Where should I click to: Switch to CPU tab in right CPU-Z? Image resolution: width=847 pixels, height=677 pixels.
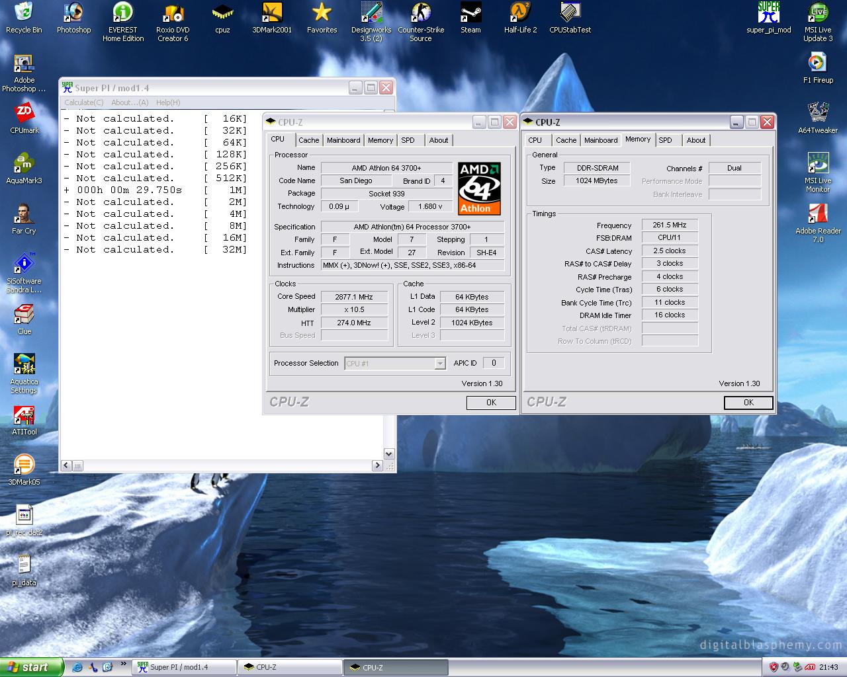click(535, 140)
